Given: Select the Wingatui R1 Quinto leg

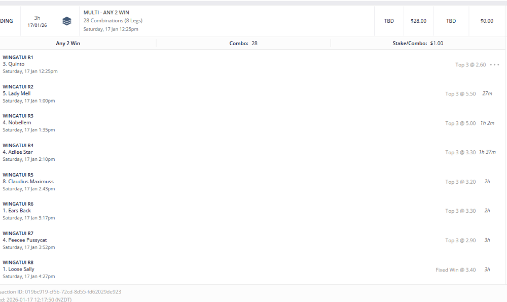Looking at the screenshot, I should (16, 64).
